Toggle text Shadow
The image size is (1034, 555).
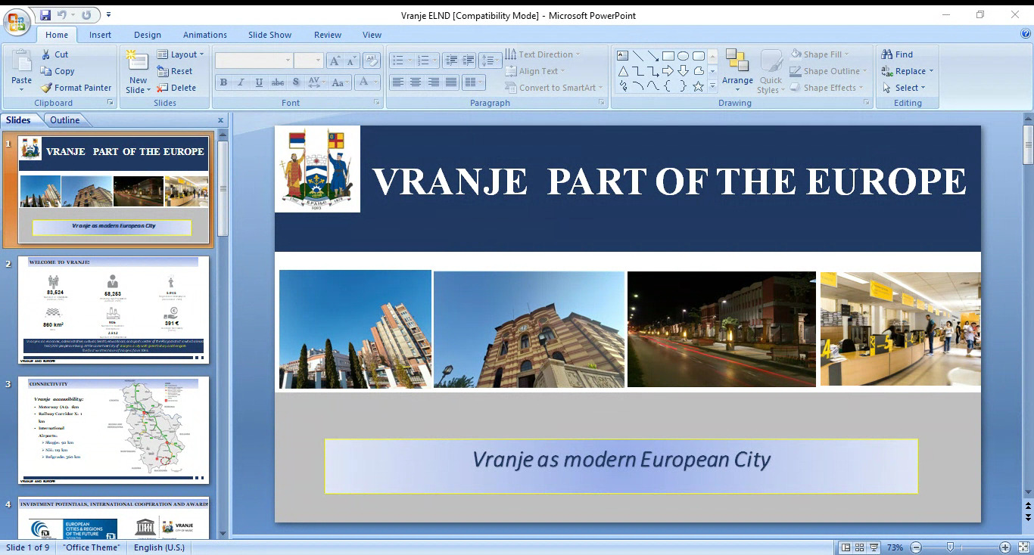click(x=295, y=82)
